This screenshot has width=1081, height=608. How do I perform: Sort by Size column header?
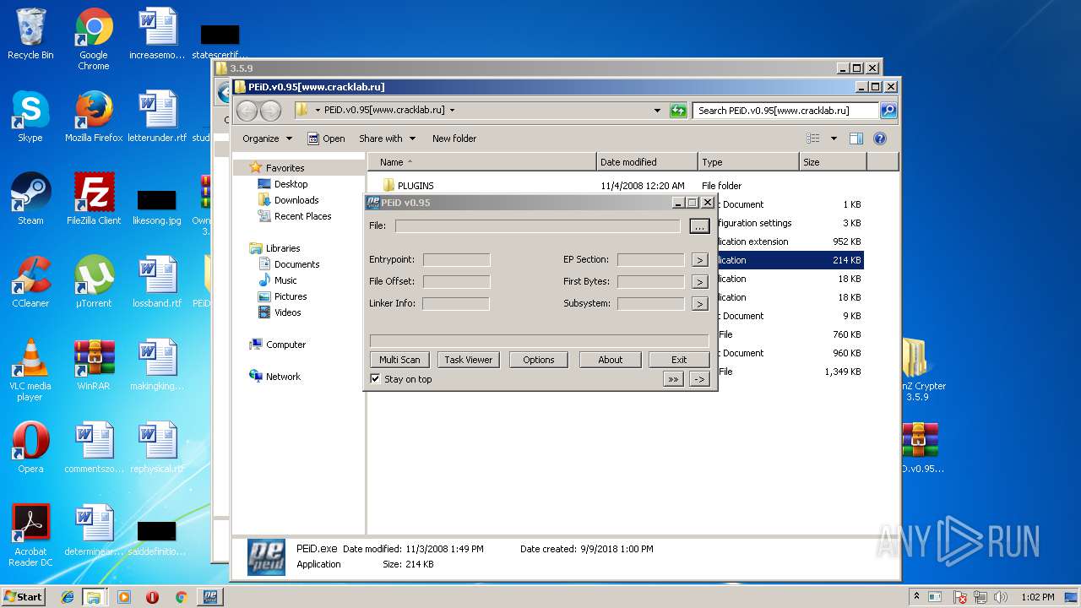point(833,162)
